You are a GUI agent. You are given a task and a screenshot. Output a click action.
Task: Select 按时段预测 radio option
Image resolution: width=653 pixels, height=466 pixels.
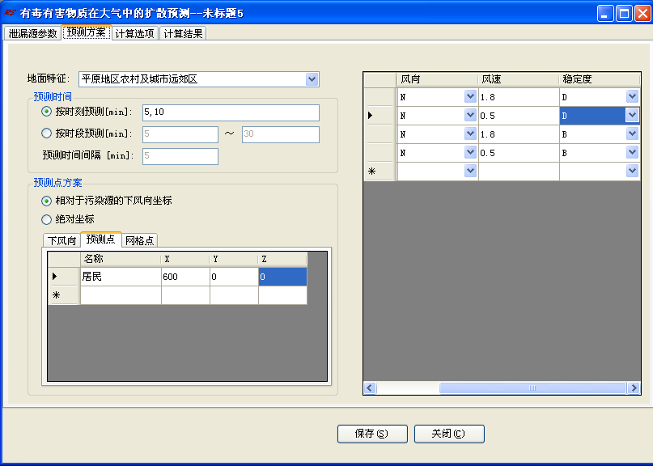coord(47,133)
